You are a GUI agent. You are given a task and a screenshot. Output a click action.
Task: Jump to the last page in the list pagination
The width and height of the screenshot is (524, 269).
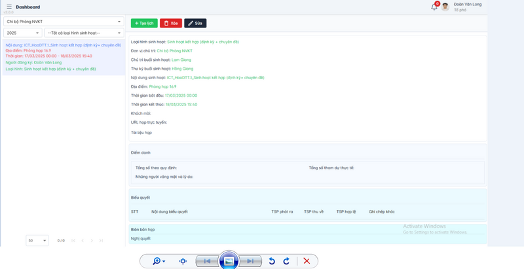click(x=100, y=240)
